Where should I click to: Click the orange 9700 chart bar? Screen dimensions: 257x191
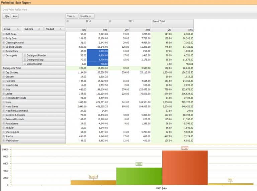pyautogui.click(x=184, y=167)
